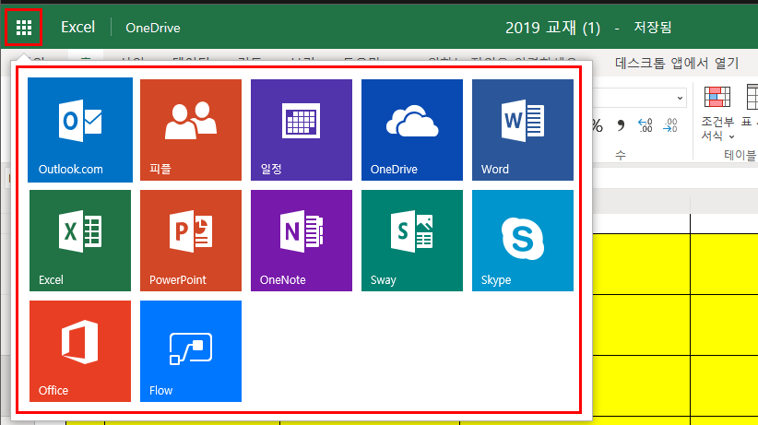Open the app launcher waffle icon
This screenshot has width=758, height=425.
pos(24,28)
